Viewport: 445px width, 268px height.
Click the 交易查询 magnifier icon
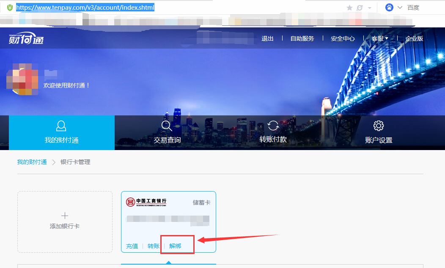pos(167,126)
